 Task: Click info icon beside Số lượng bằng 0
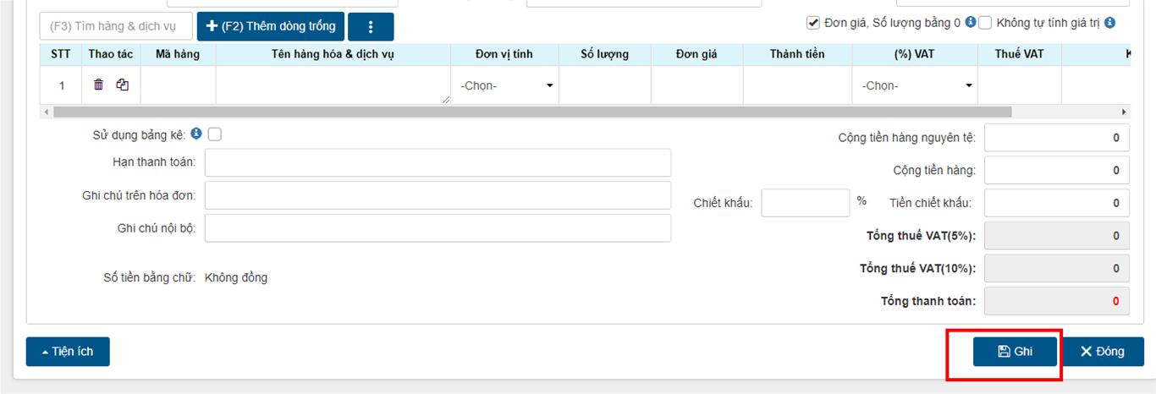pyautogui.click(x=971, y=23)
